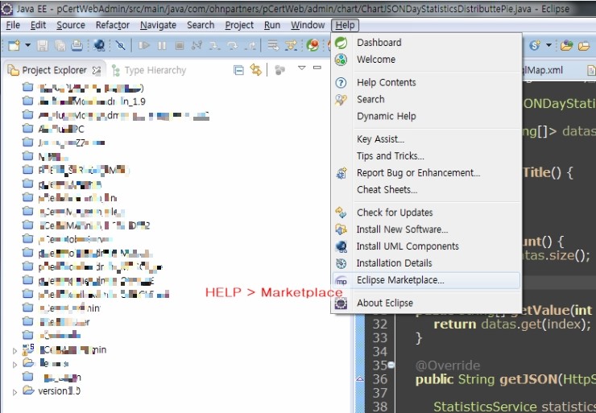The image size is (596, 413).
Task: Choose Install New Software...
Action: click(x=426, y=229)
